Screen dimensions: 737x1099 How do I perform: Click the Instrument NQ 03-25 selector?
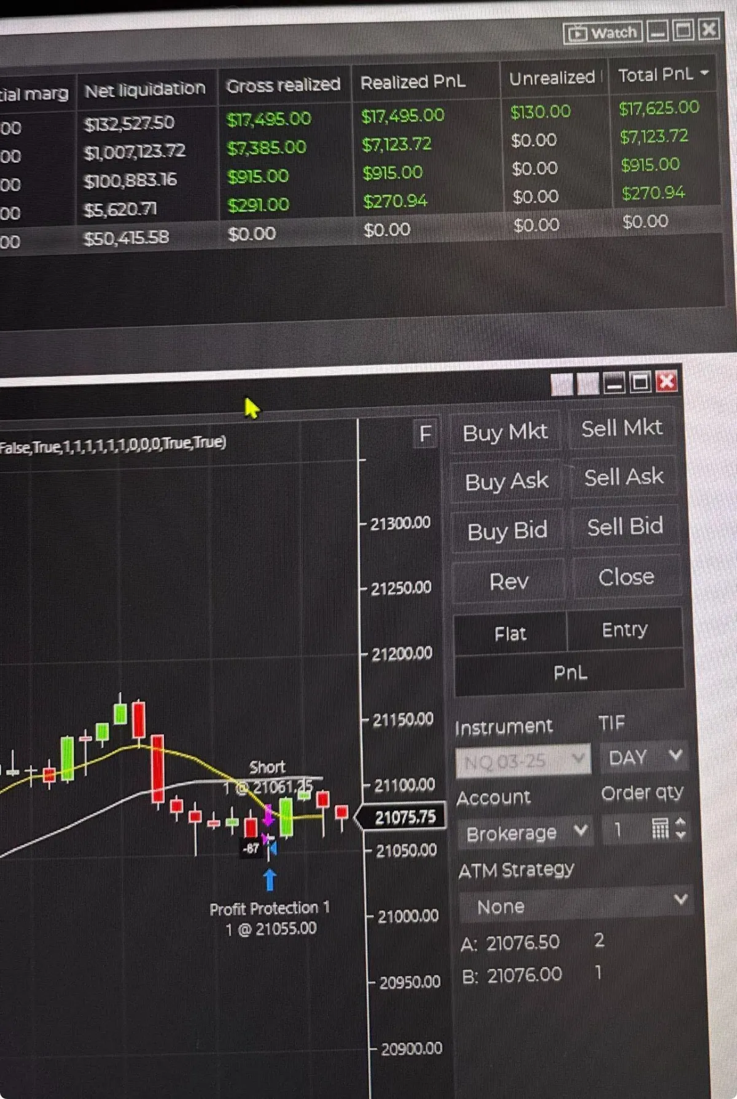pos(523,761)
